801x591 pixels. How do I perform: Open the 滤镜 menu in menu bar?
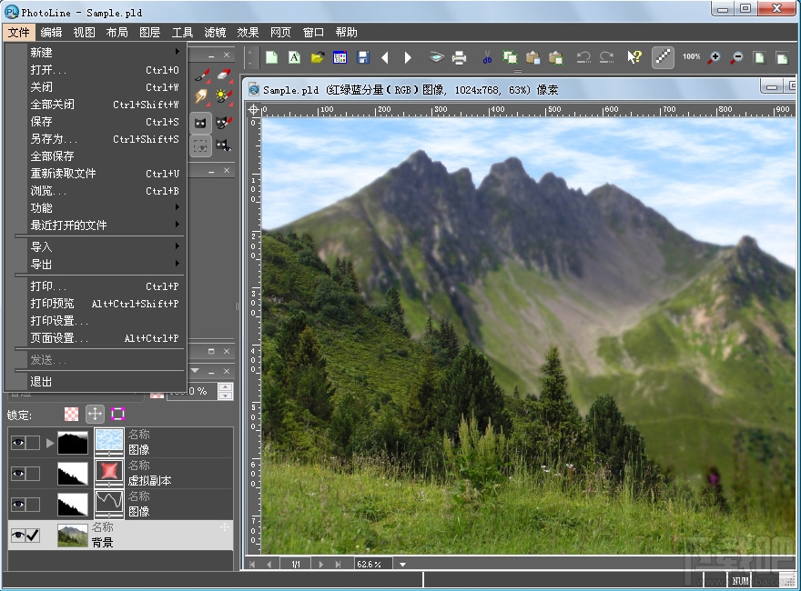tap(215, 33)
